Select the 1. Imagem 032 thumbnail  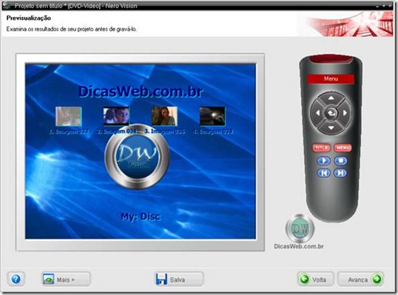(69, 116)
